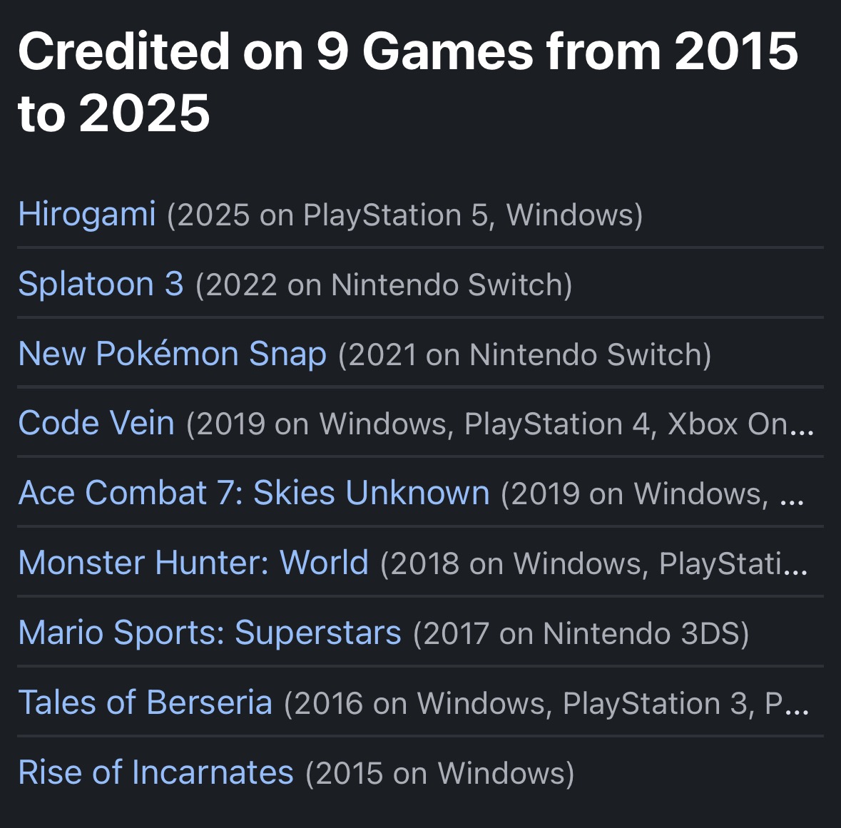Click the Tales of Berseria link
The height and width of the screenshot is (828, 841).
click(x=145, y=702)
